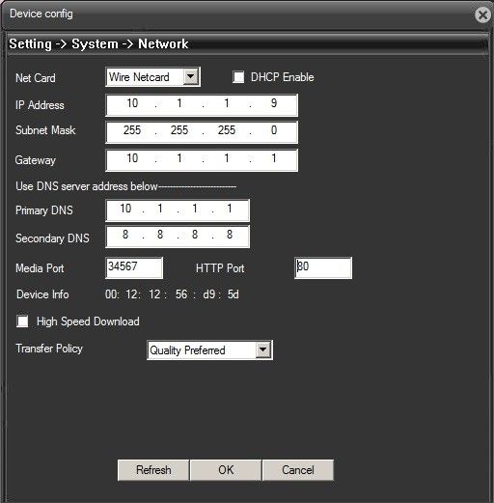This screenshot has width=494, height=503.
Task: Confirm settings with OK button
Action: click(226, 470)
